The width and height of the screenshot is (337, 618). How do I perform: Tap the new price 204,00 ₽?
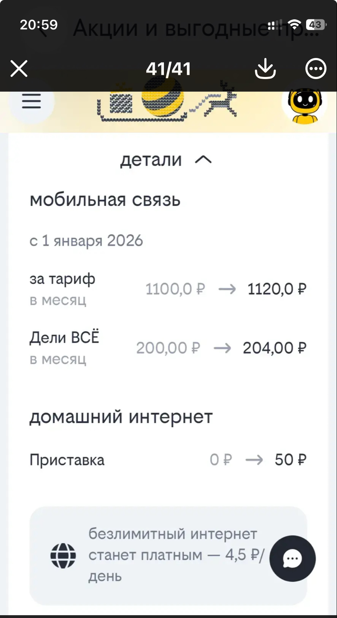pos(274,348)
